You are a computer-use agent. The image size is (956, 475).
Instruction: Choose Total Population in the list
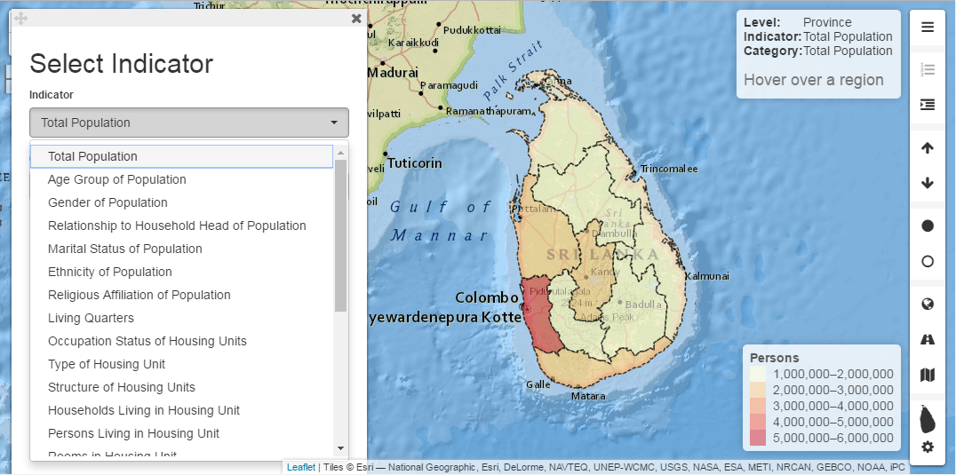click(181, 156)
